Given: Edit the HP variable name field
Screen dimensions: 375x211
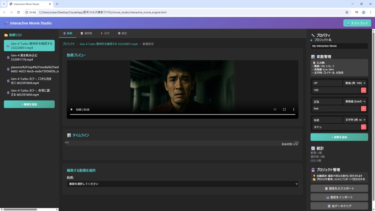Looking at the screenshot, I should coord(327,83).
